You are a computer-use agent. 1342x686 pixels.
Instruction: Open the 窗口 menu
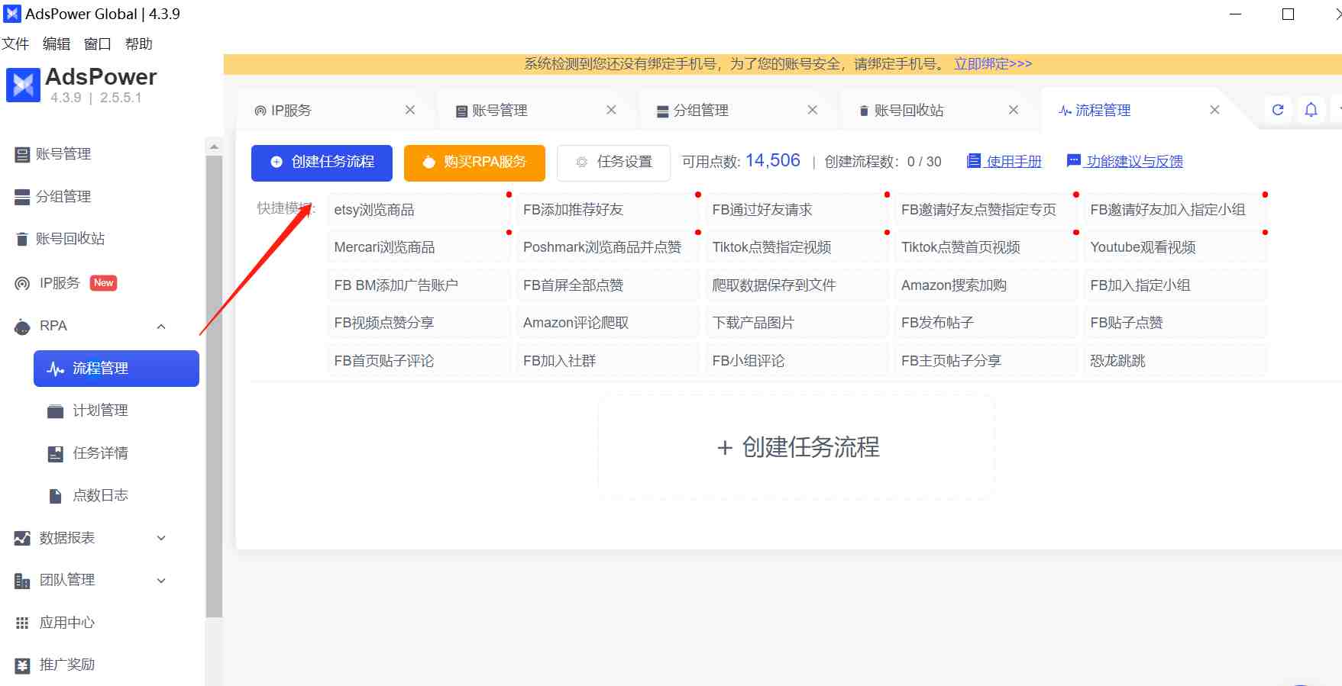[98, 44]
